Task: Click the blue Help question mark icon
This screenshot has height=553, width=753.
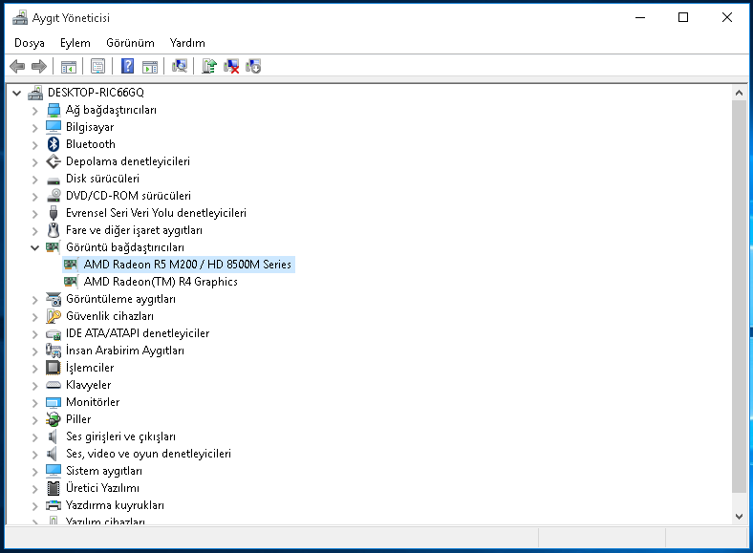Action: [128, 66]
